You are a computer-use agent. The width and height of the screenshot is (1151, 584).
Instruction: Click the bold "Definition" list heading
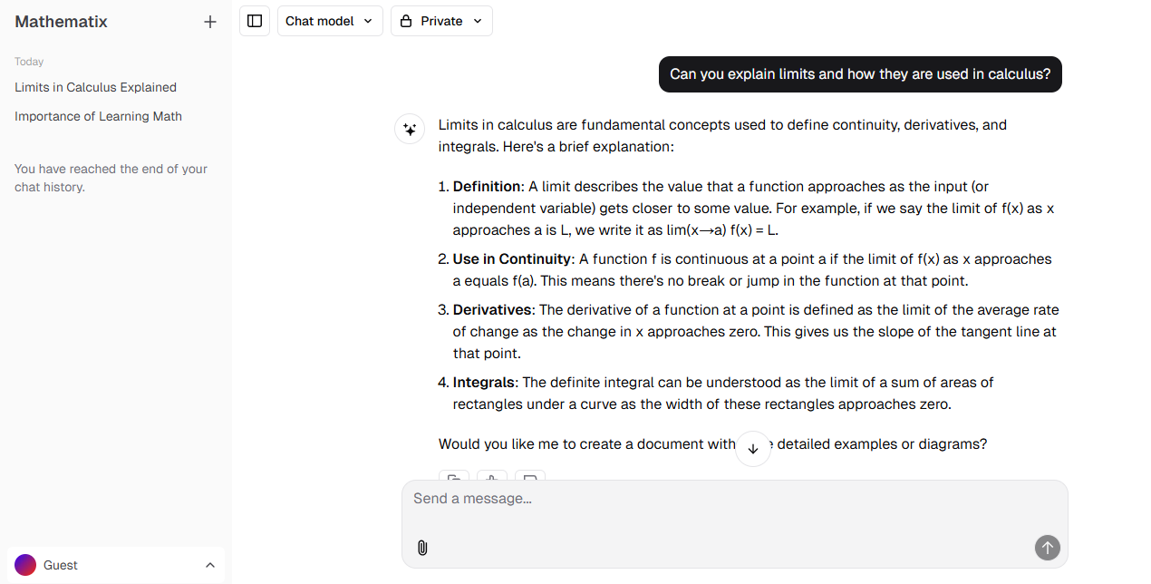487,187
